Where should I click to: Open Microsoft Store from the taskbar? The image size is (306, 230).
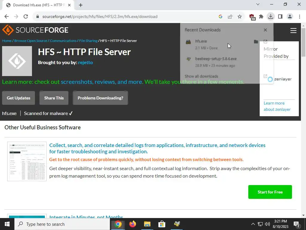pyautogui.click(x=162, y=224)
